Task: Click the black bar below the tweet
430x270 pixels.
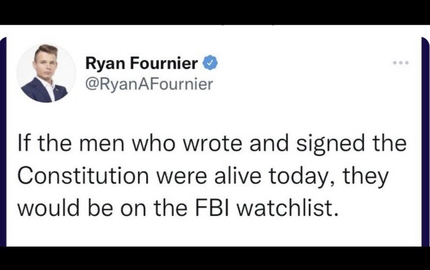Action: tap(215, 259)
